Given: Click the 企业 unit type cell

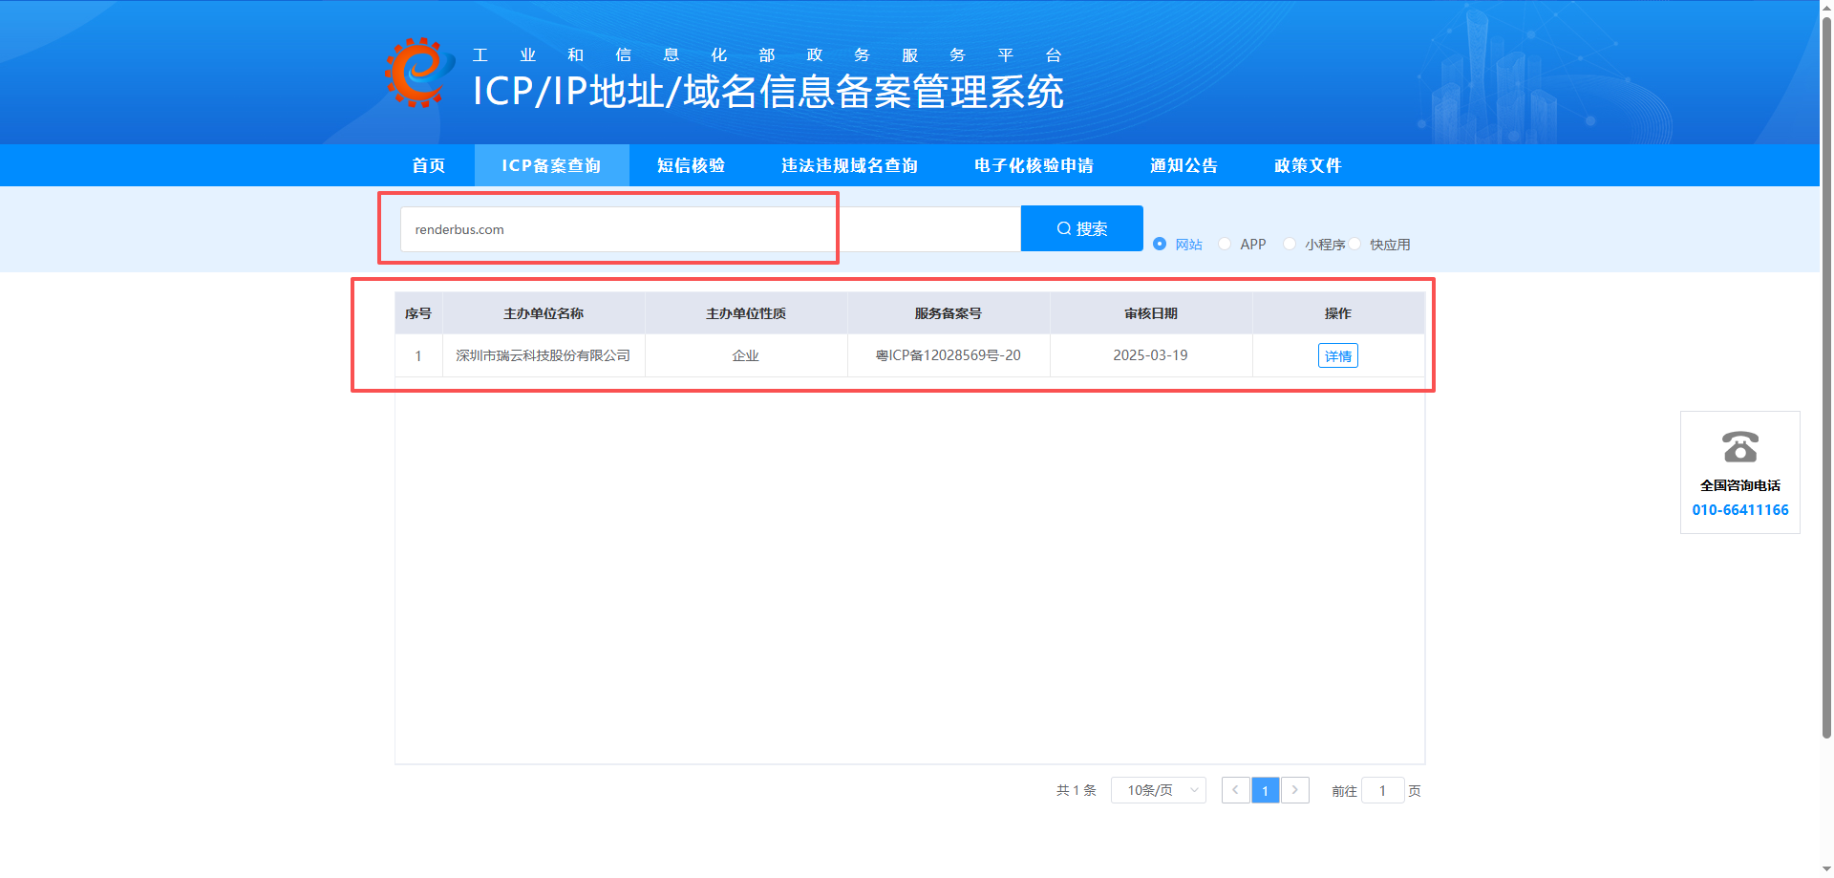Looking at the screenshot, I should (746, 355).
